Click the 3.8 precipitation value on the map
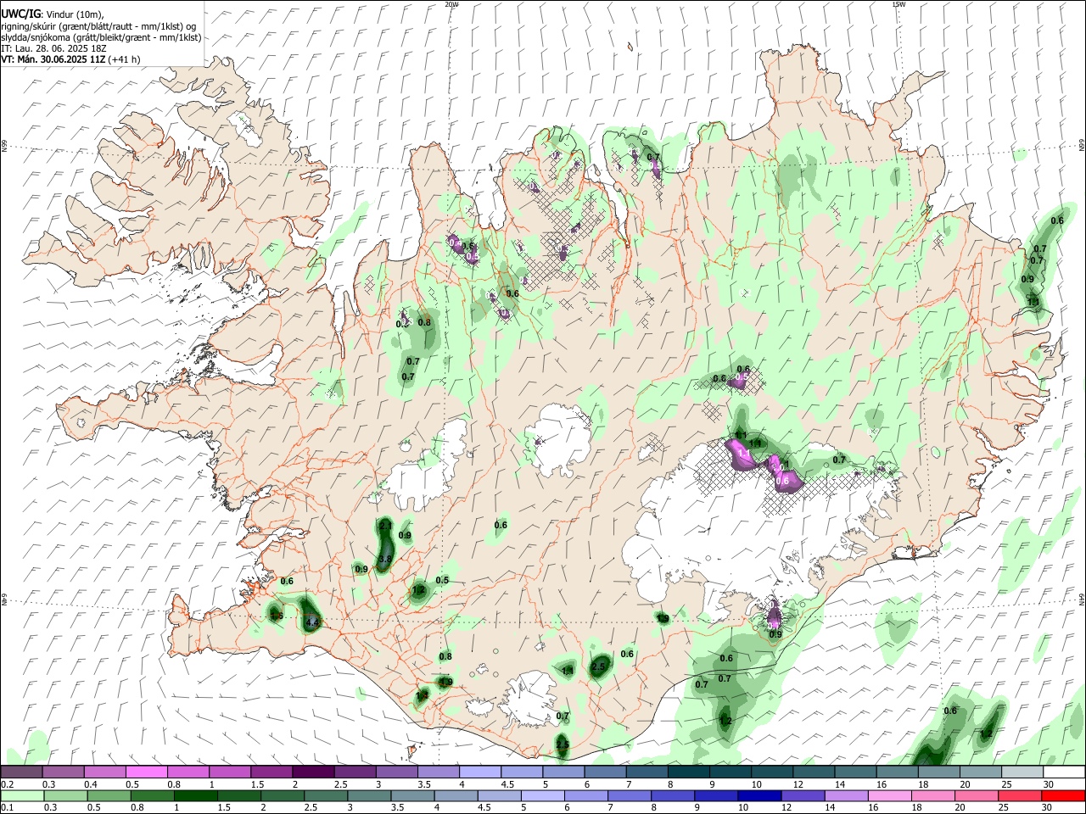 (384, 559)
